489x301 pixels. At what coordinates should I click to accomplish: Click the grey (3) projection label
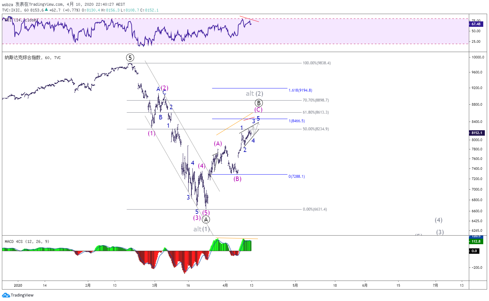click(440, 232)
